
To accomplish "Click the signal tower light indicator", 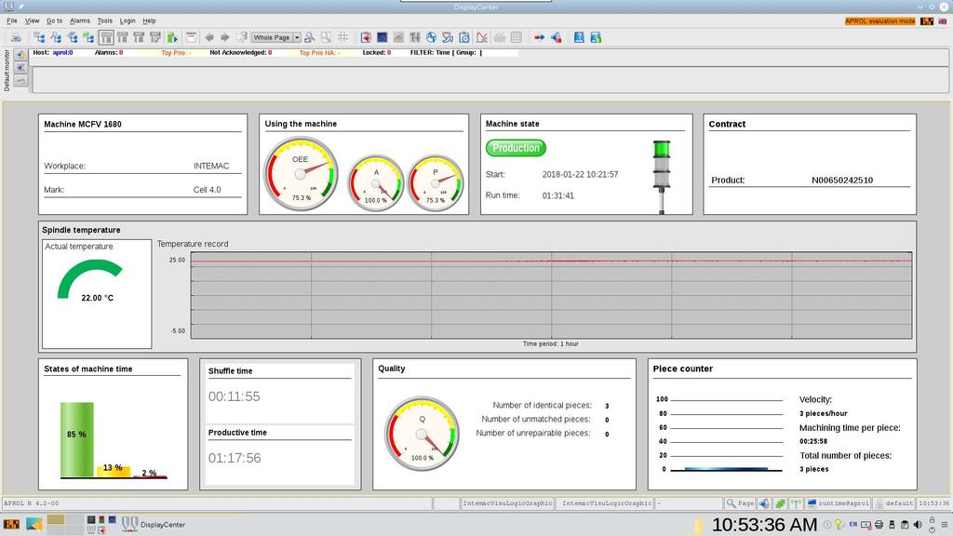I will tap(662, 177).
